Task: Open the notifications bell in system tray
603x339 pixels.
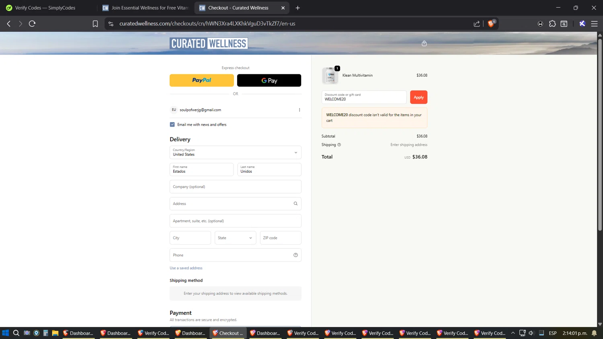Action: point(594,333)
